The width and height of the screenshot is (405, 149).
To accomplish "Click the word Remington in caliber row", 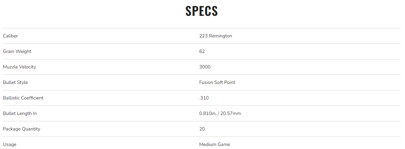I will click(x=220, y=36).
